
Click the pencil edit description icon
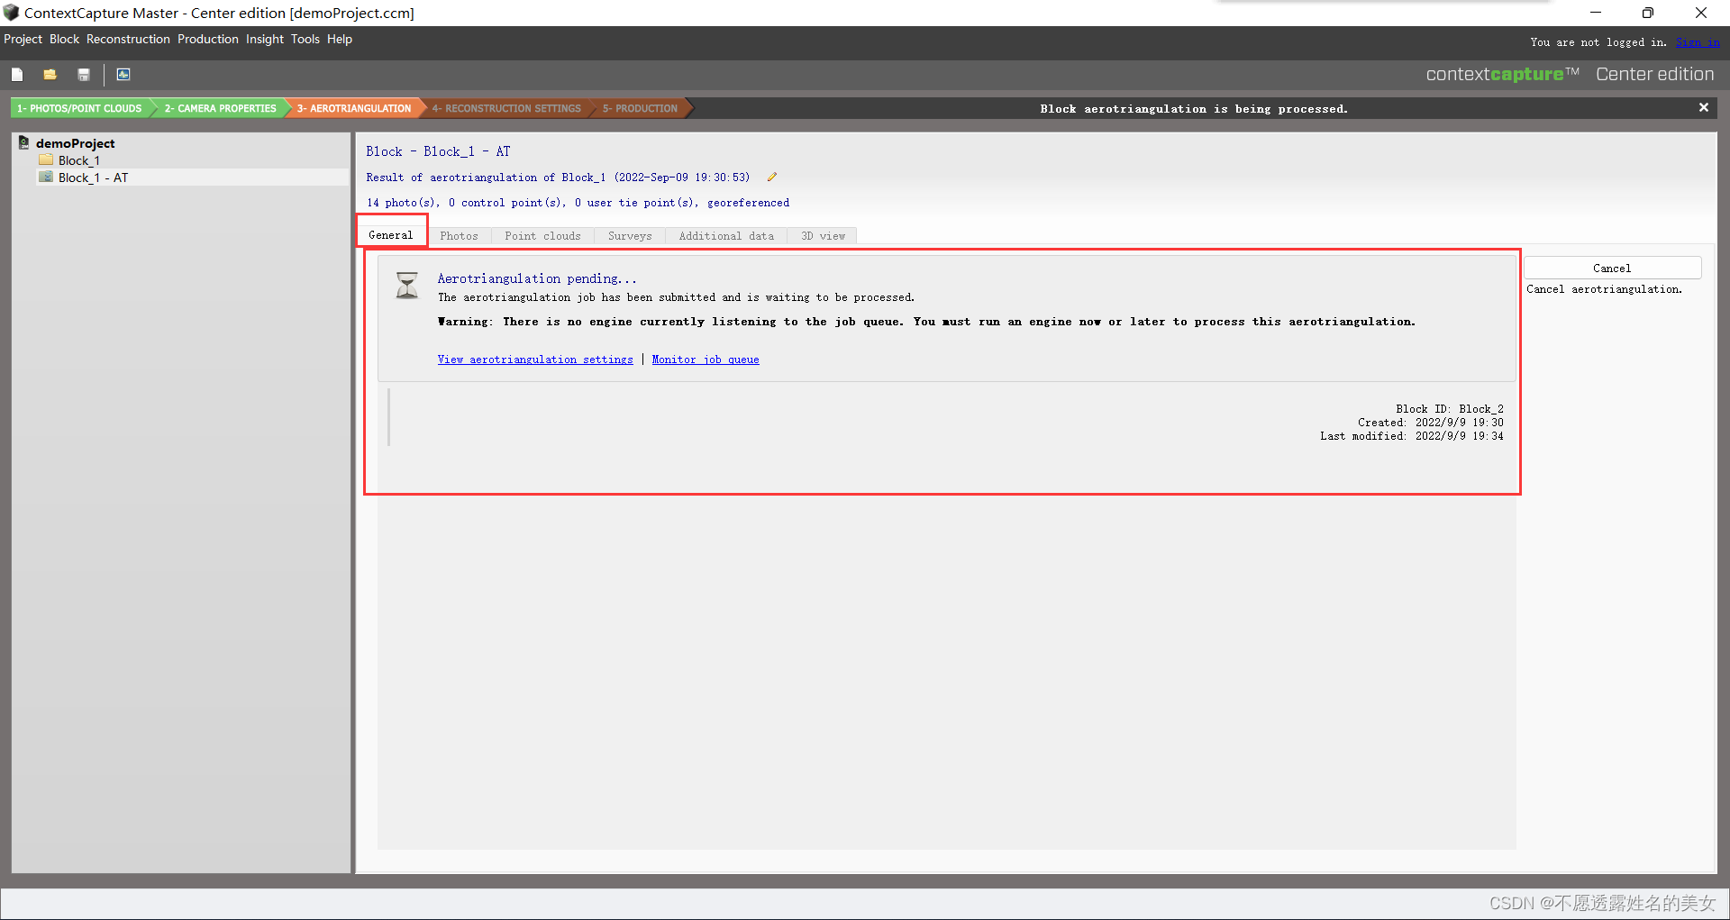(772, 178)
